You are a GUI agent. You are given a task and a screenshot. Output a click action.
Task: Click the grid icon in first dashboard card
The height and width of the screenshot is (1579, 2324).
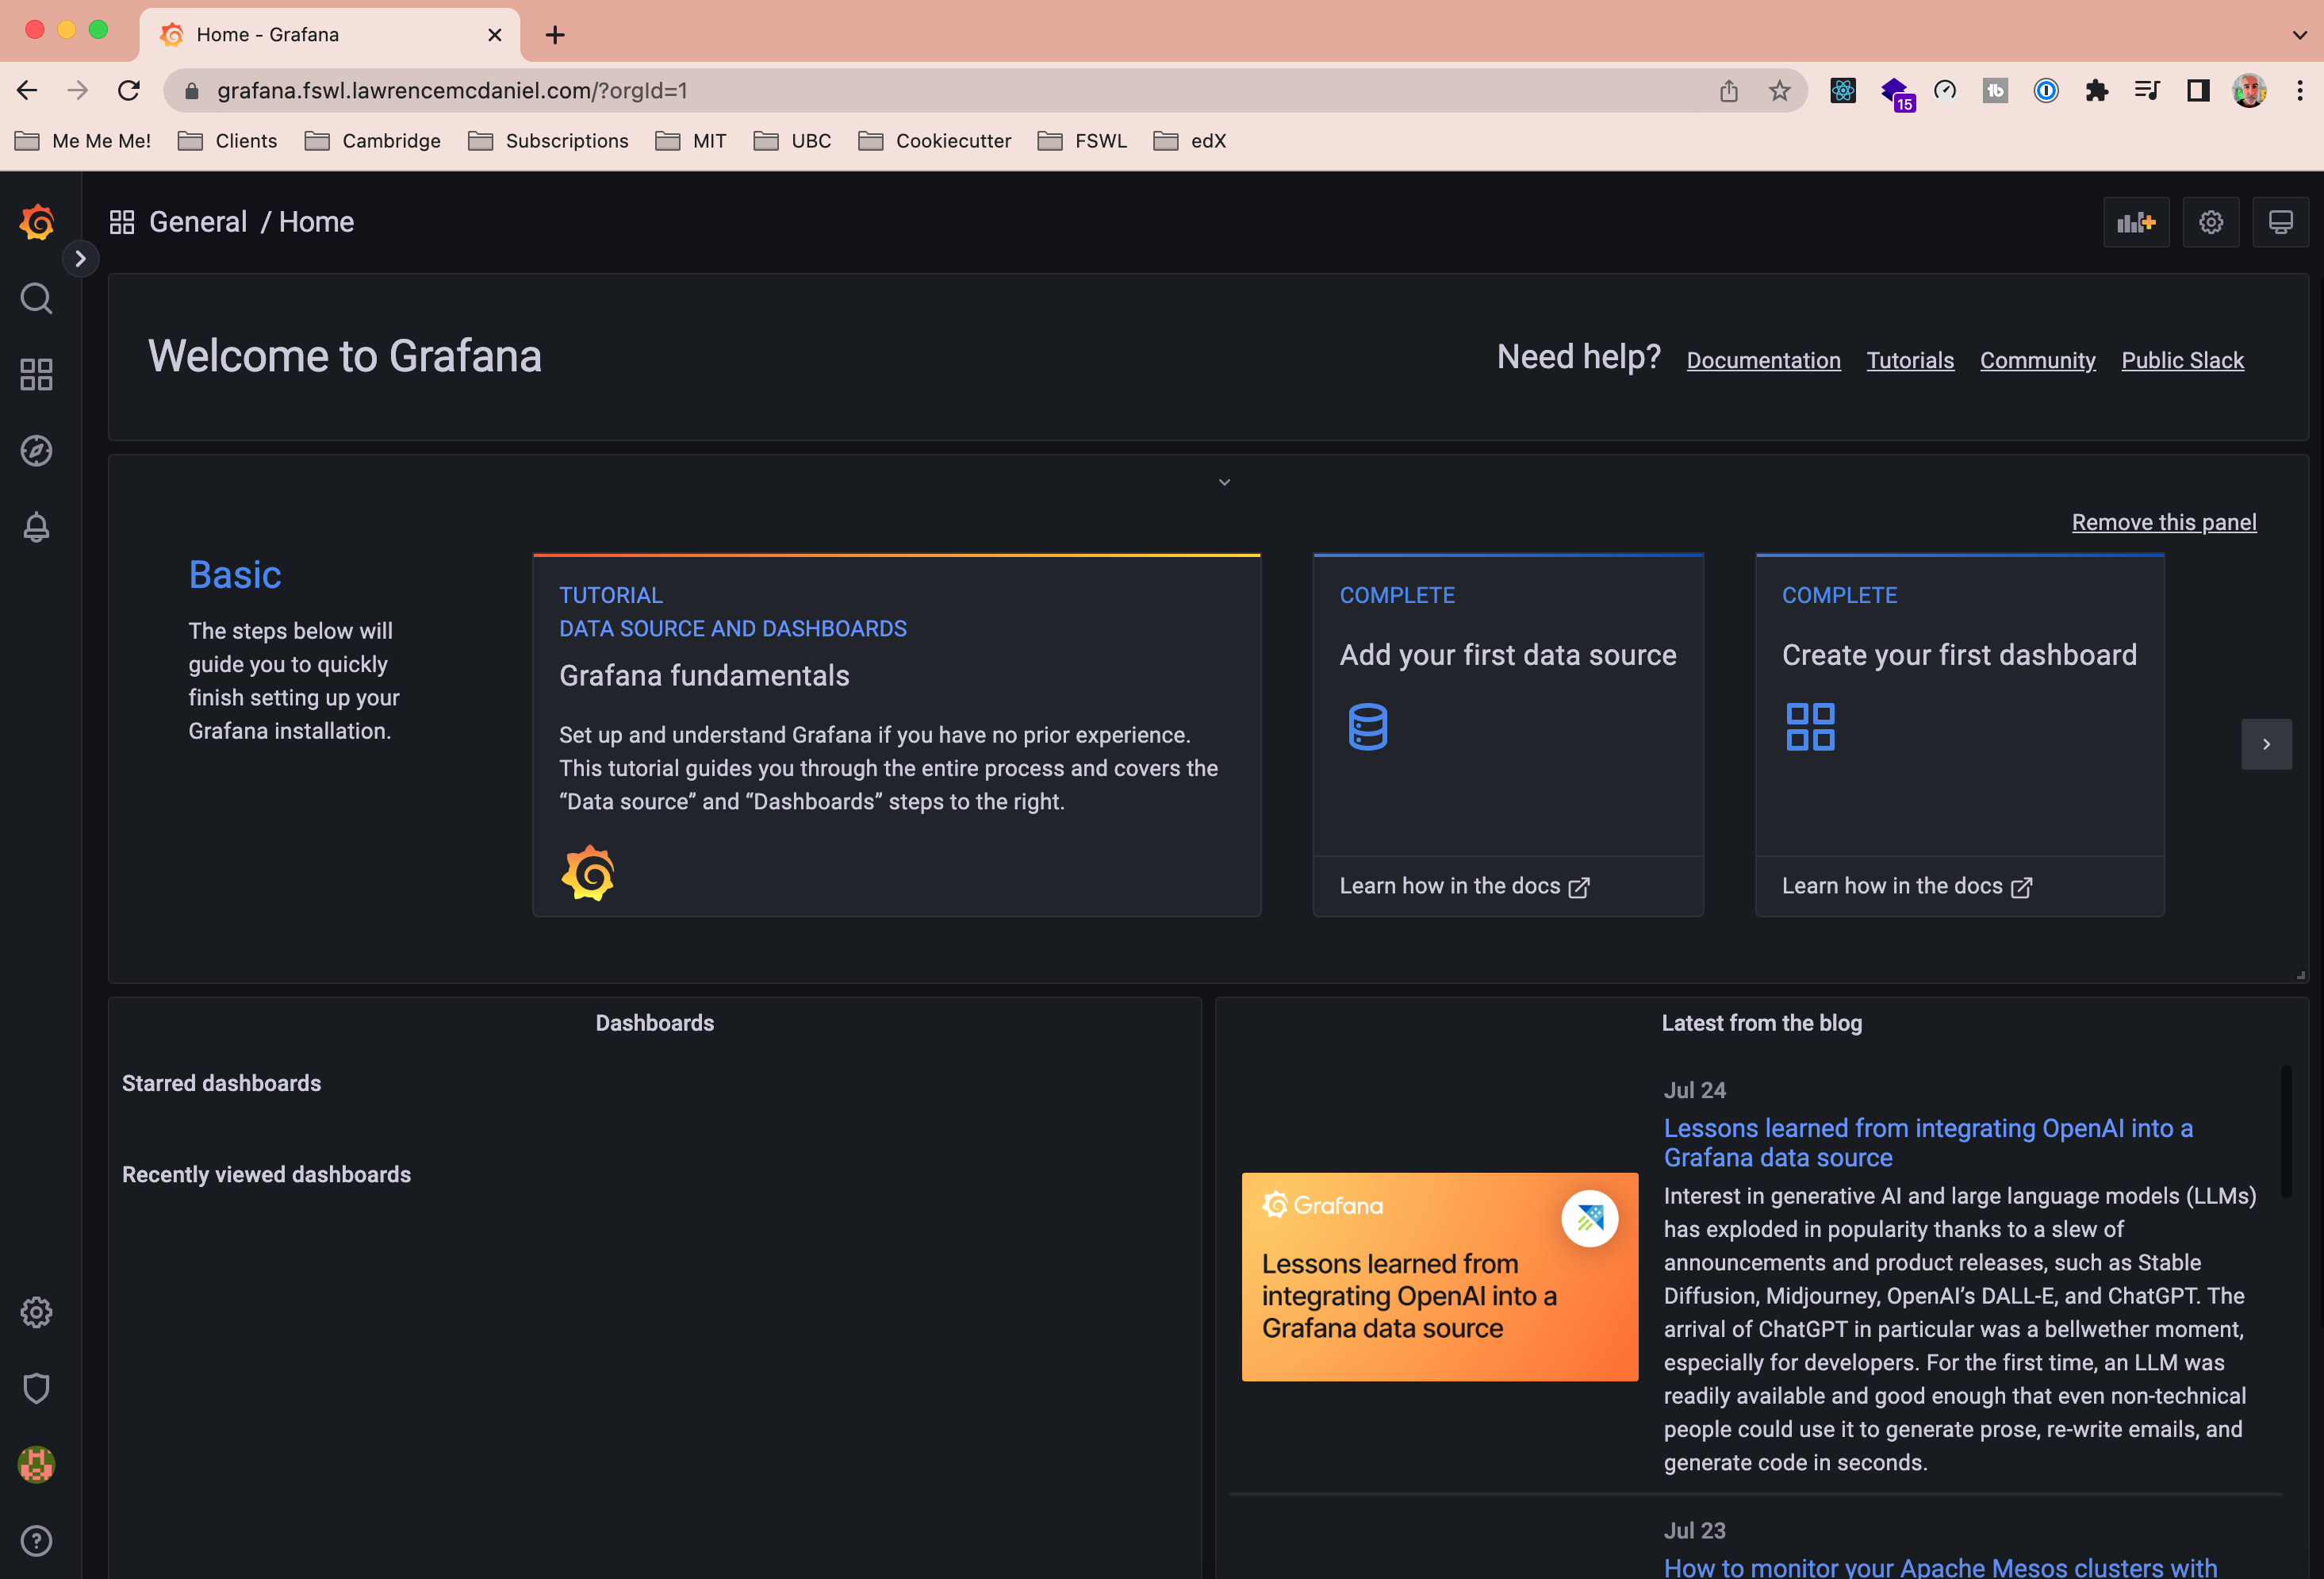(x=1810, y=727)
